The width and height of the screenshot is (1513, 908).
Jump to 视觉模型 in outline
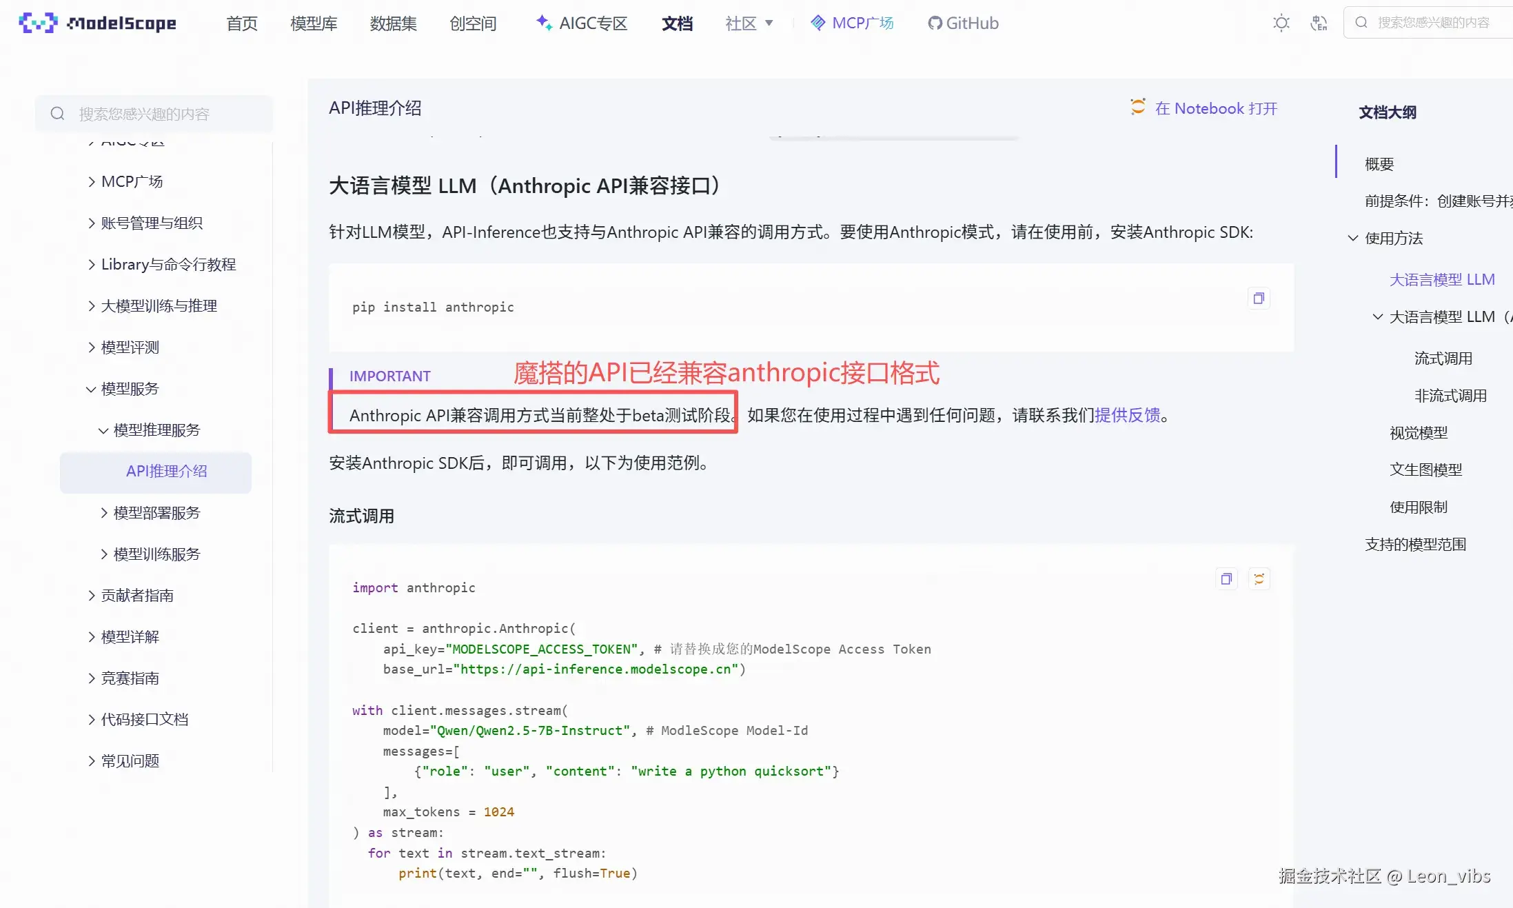1419,432
